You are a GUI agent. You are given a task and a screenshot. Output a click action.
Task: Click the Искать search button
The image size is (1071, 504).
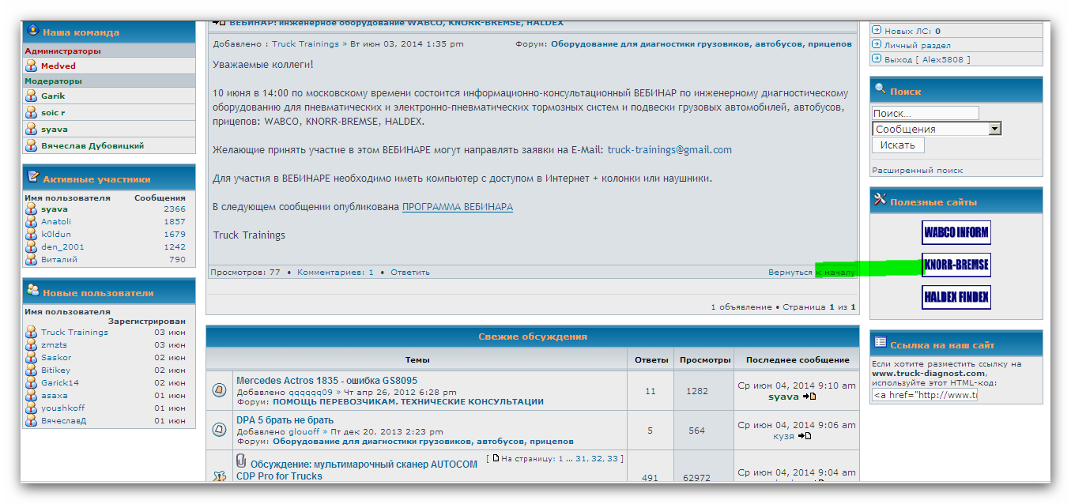pyautogui.click(x=898, y=145)
